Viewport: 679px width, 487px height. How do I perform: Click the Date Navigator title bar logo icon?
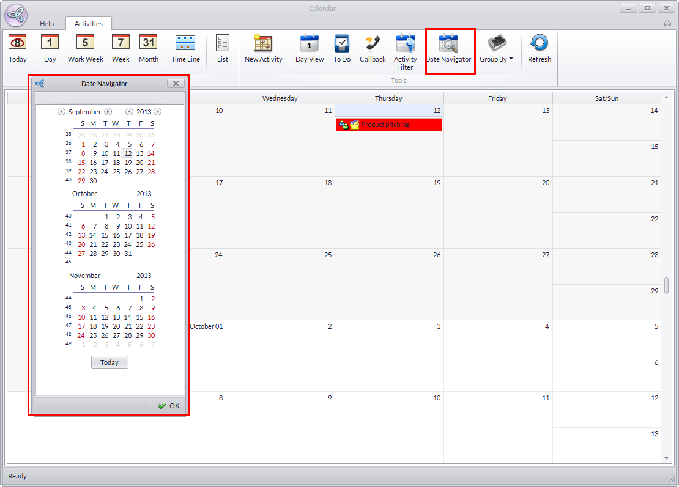coord(40,84)
